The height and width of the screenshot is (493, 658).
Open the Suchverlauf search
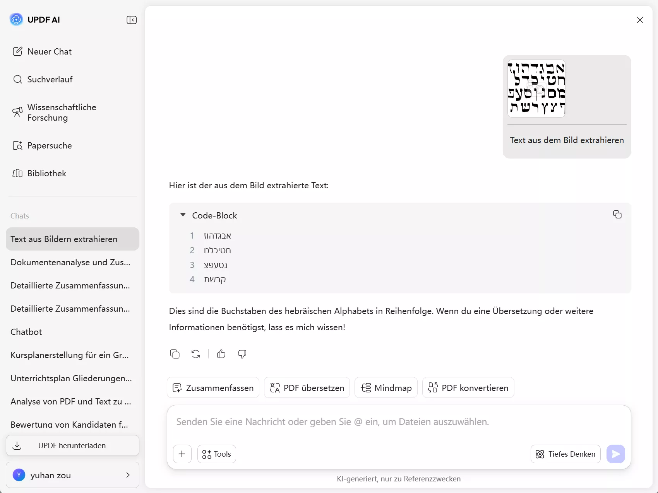click(x=49, y=79)
